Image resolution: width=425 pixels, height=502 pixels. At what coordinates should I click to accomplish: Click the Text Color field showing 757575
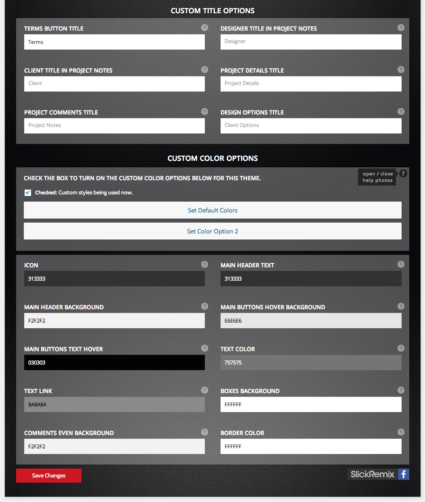(311, 362)
